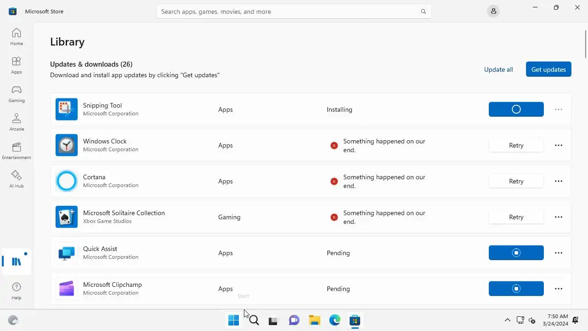Open AI Hub in sidebar

coord(17,179)
